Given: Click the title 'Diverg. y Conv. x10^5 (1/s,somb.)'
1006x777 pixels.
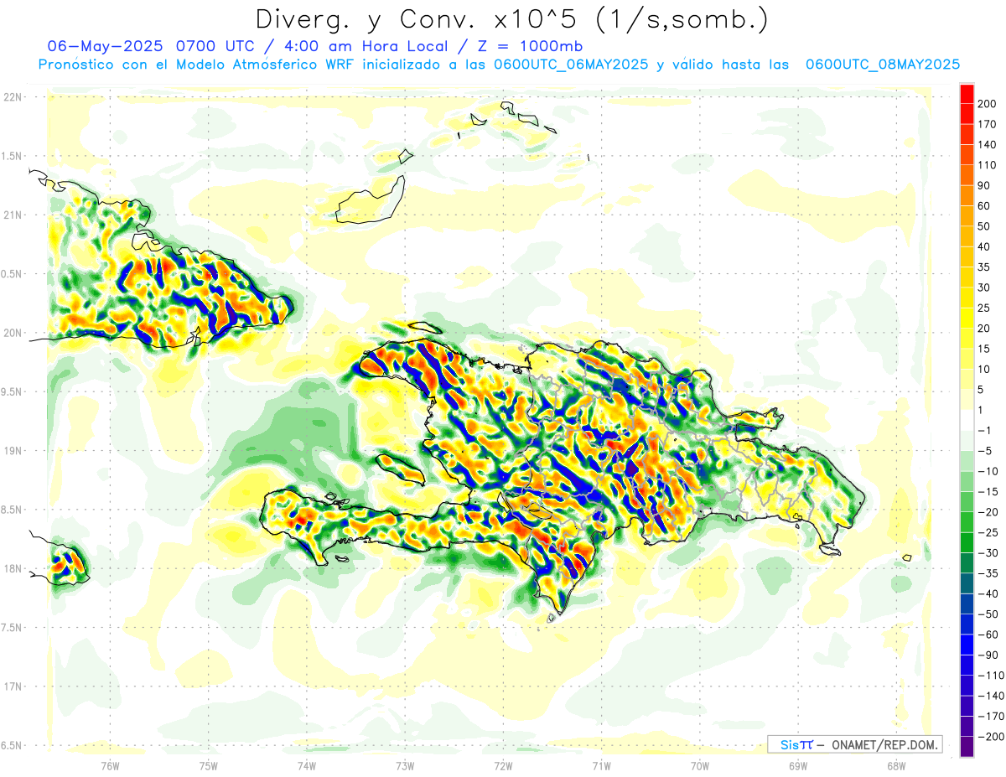Looking at the screenshot, I should (x=511, y=19).
